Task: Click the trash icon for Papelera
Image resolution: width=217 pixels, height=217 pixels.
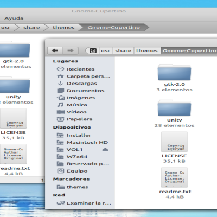Action: click(61, 119)
